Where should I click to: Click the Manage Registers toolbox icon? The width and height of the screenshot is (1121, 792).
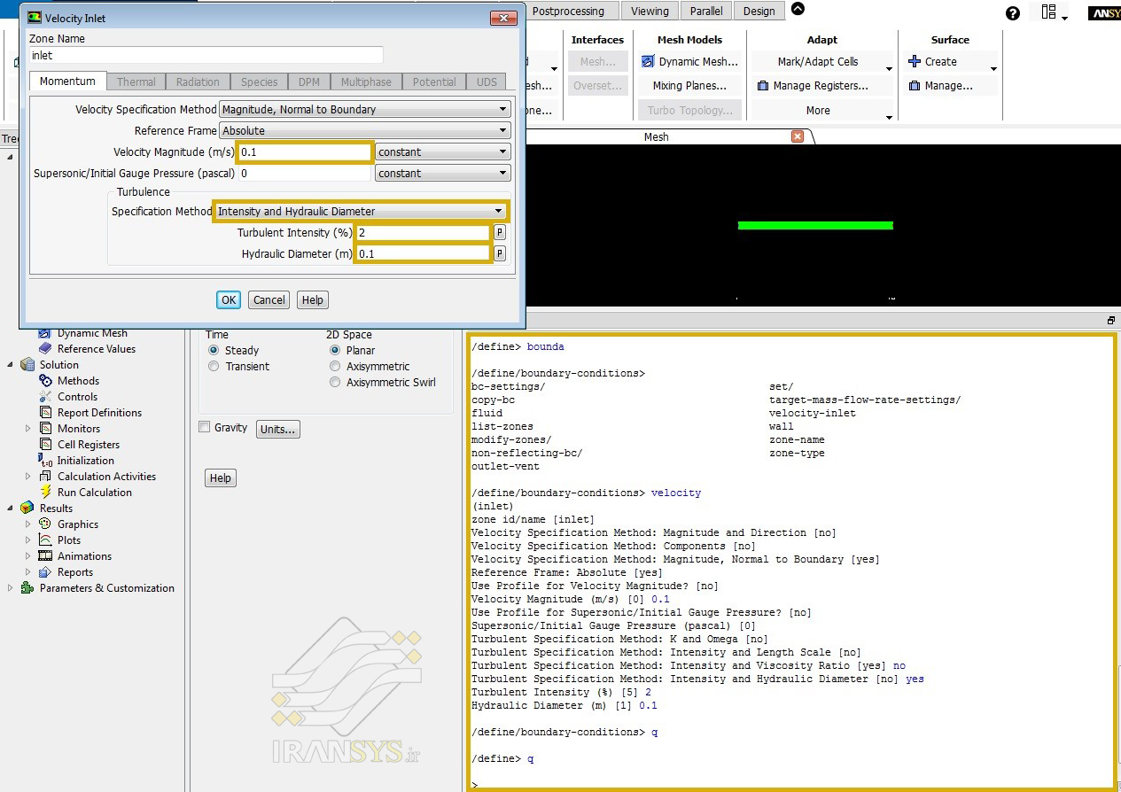pyautogui.click(x=763, y=86)
